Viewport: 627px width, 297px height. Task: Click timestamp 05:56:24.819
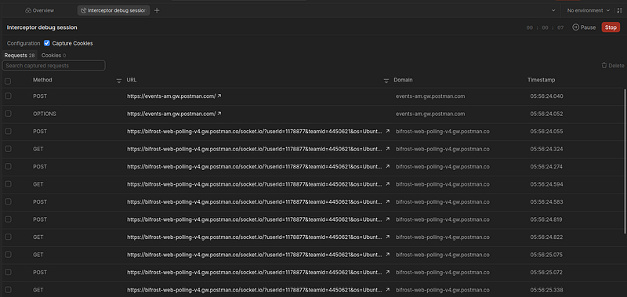tap(546, 219)
